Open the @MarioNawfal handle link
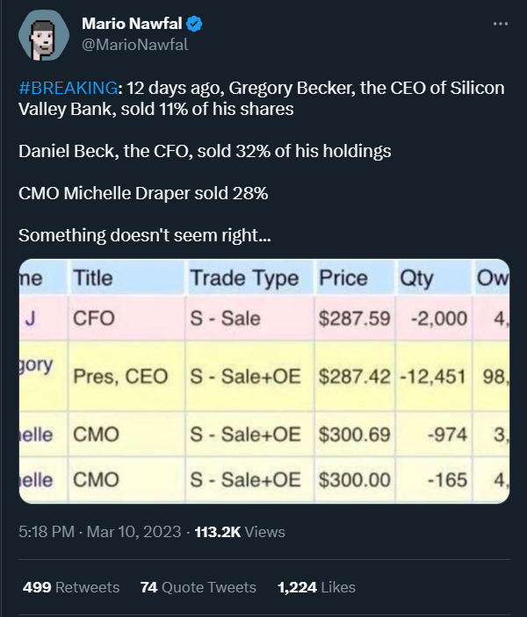Viewport: 527px width, 617px height. point(134,44)
